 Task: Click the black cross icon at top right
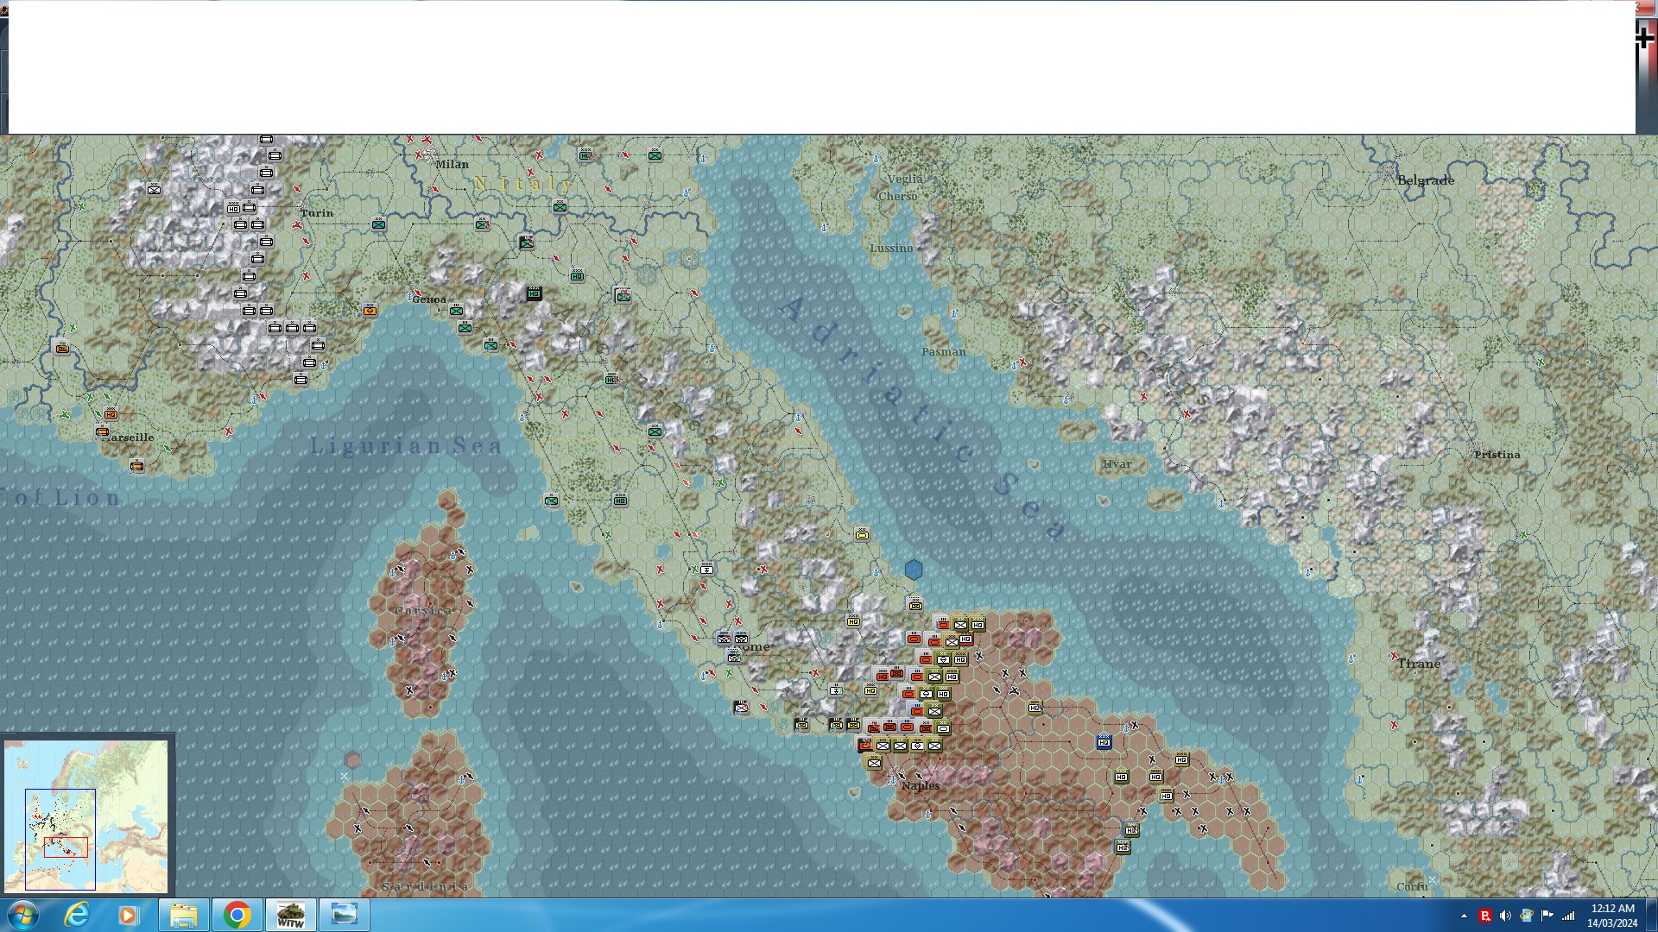click(1644, 38)
